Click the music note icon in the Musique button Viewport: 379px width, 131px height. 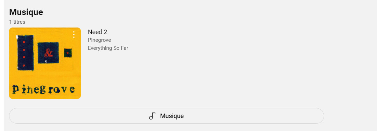152,116
